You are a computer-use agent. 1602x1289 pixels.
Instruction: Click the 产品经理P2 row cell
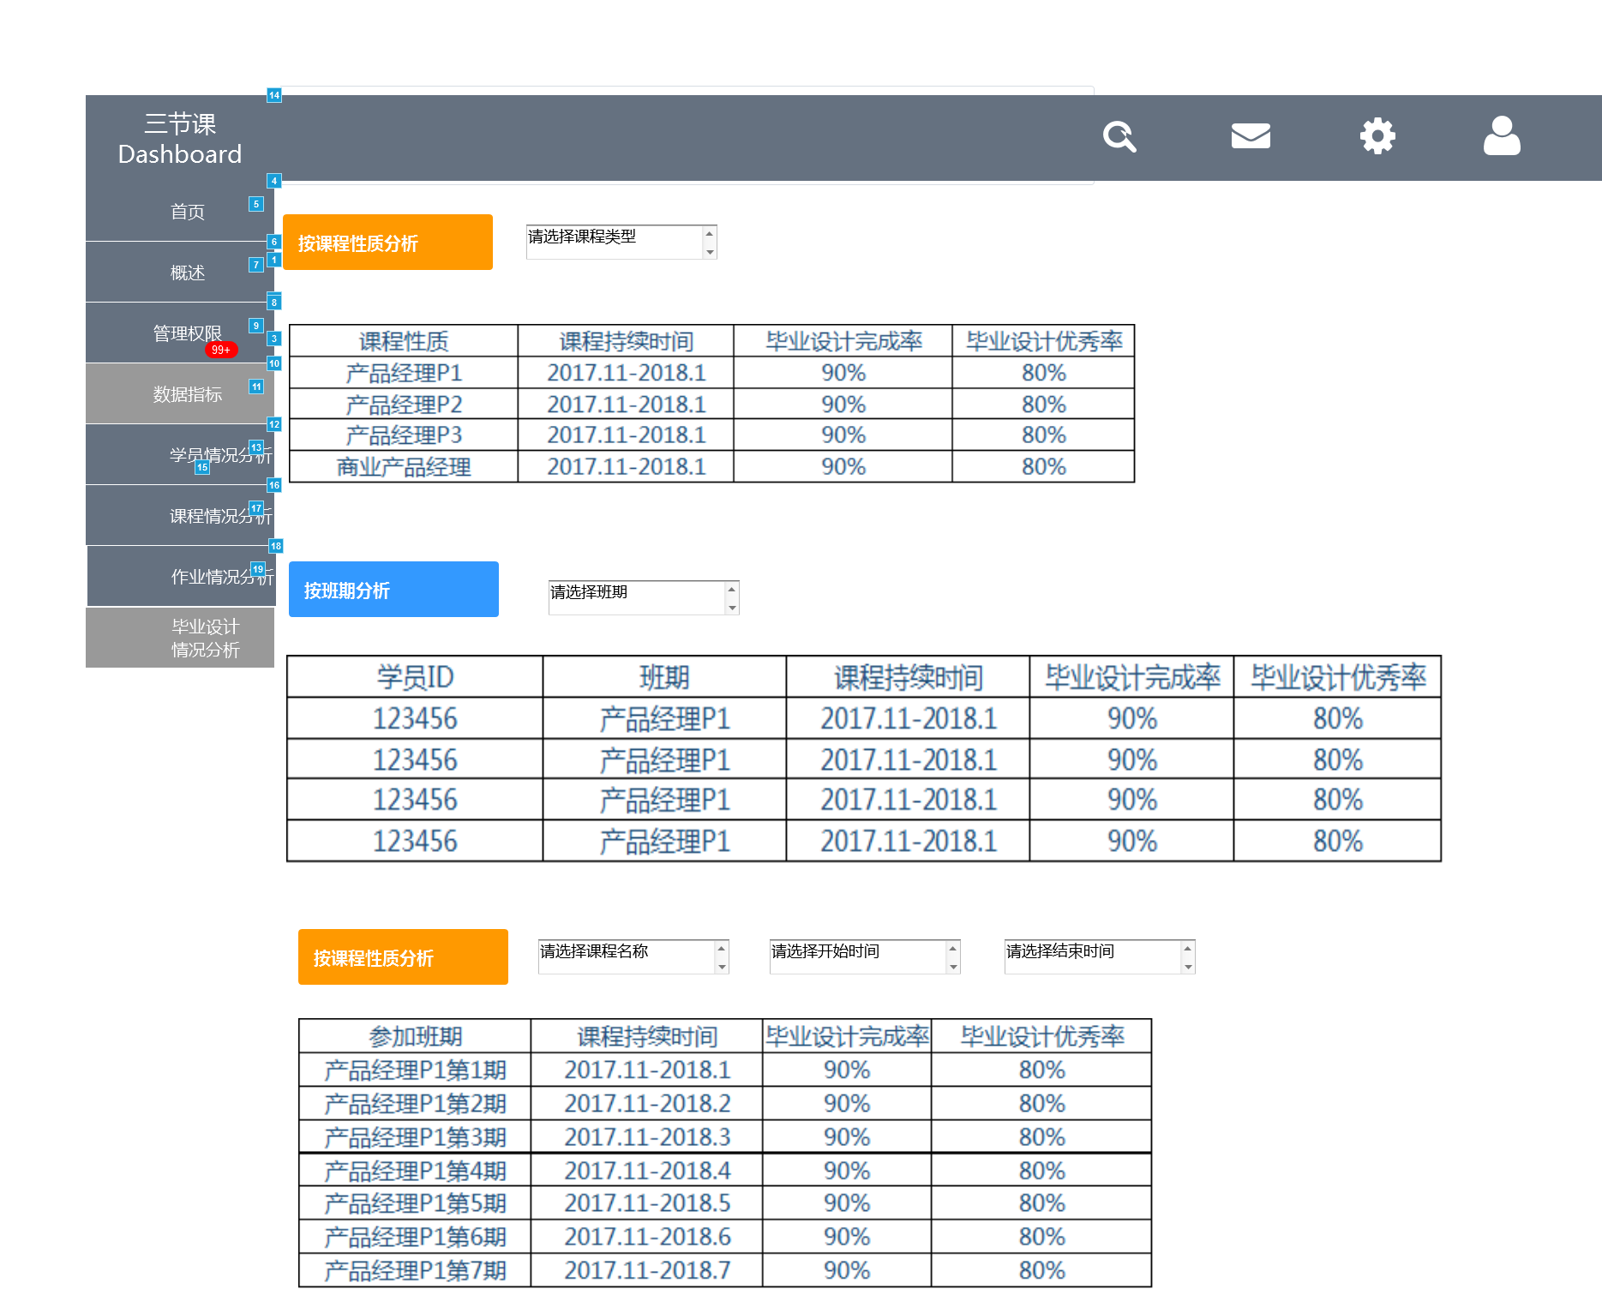click(404, 404)
